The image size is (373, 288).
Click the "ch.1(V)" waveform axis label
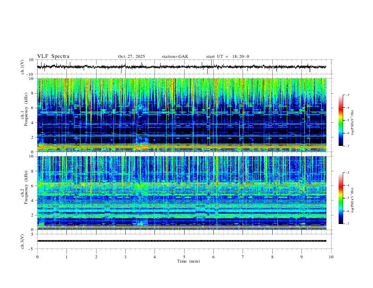coord(22,67)
